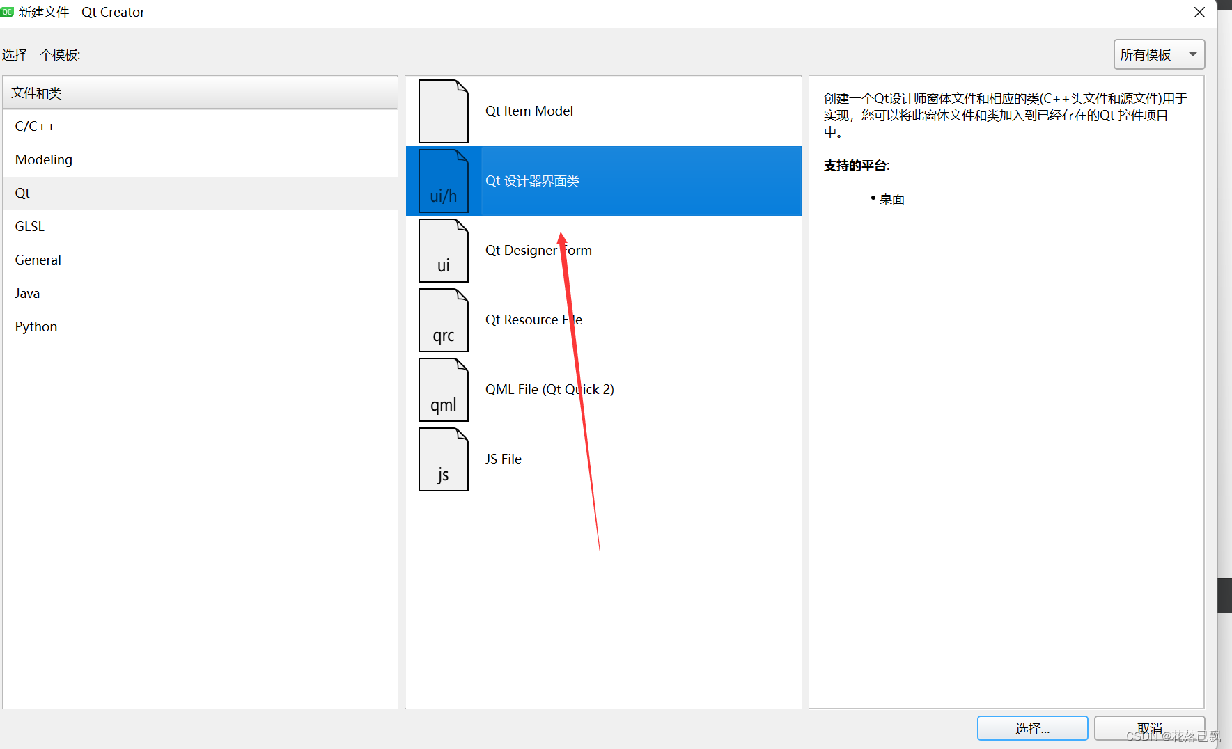The width and height of the screenshot is (1232, 749).
Task: Select the GLSL category
Action: 201,227
